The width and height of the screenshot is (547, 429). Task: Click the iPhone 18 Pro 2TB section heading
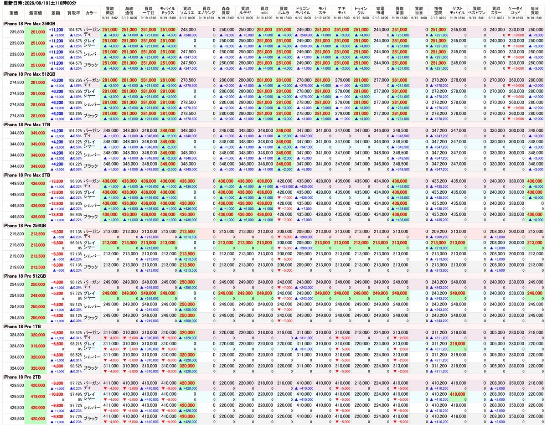tap(23, 377)
